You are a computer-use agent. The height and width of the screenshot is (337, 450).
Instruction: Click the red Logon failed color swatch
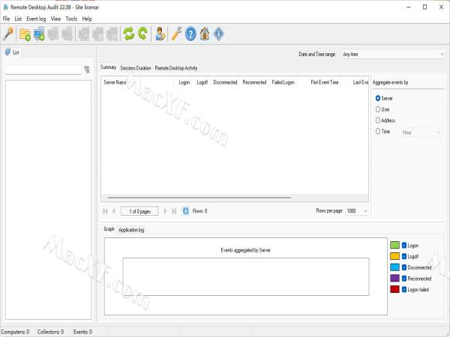pyautogui.click(x=394, y=289)
